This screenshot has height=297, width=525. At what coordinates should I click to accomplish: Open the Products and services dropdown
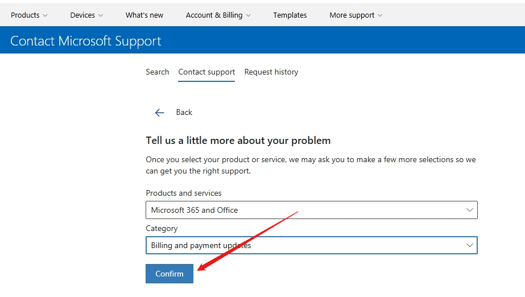pyautogui.click(x=311, y=210)
